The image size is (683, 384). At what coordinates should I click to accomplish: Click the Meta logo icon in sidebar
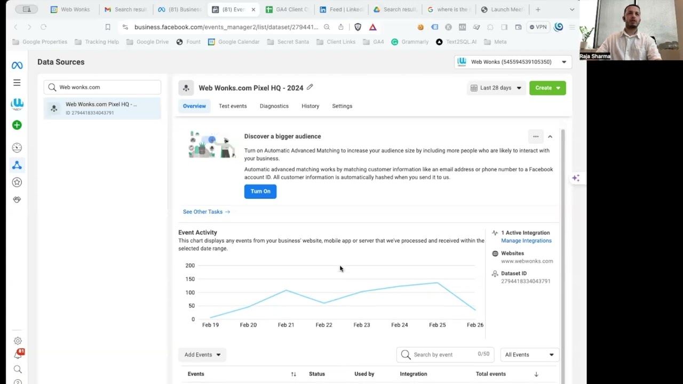[x=17, y=65]
